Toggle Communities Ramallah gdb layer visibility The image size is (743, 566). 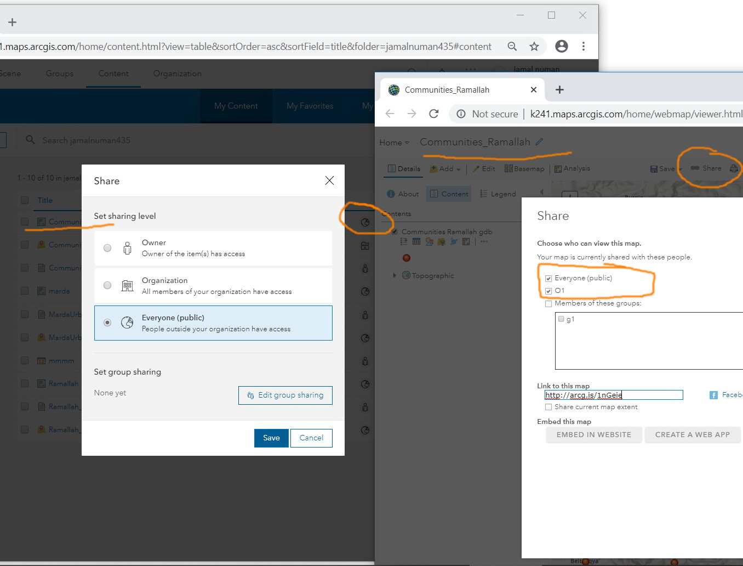coord(395,231)
